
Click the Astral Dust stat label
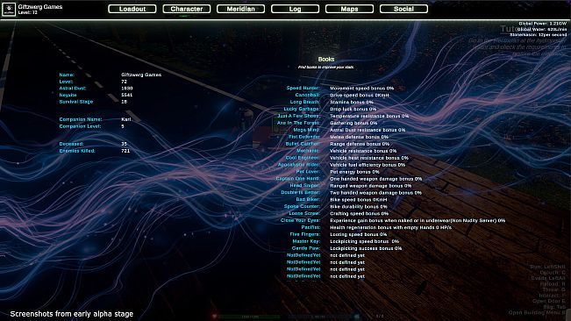point(73,88)
